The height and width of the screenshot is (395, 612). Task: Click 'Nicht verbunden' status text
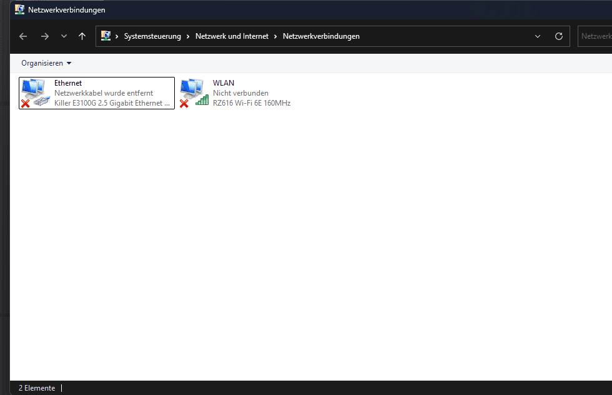point(240,93)
